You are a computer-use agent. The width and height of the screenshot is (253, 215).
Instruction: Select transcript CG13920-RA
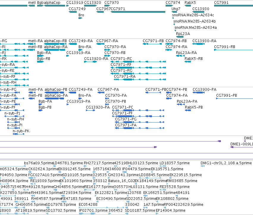90,62
